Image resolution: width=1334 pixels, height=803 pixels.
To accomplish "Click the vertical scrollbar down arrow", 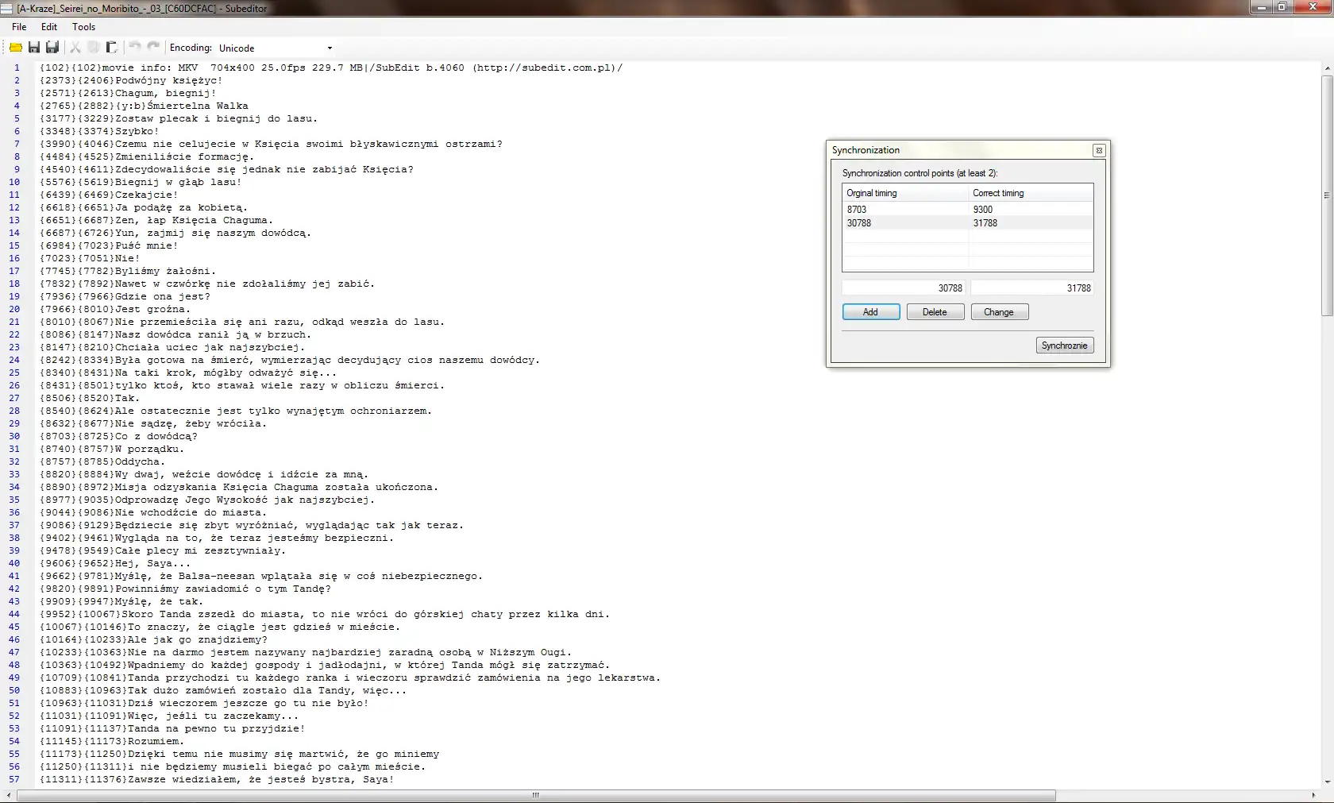I will click(1327, 782).
